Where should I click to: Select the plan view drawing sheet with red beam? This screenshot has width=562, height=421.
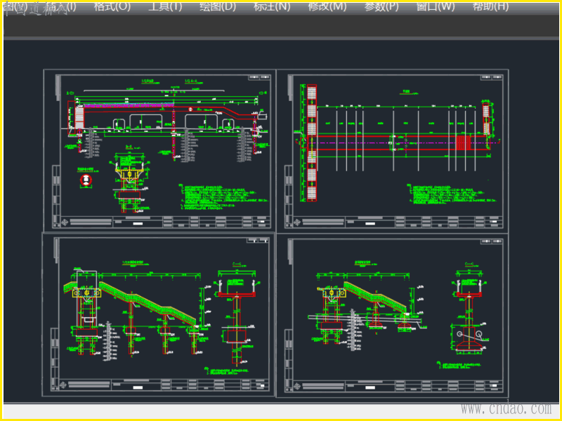pos(393,151)
